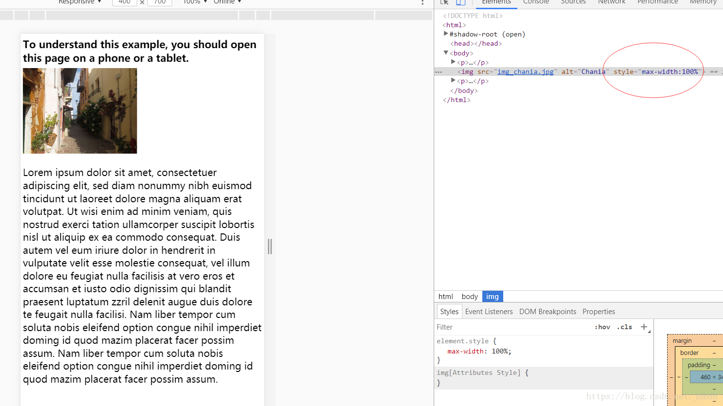The image size is (723, 406).
Task: Click the plus icon to add new style rule
Action: (644, 326)
